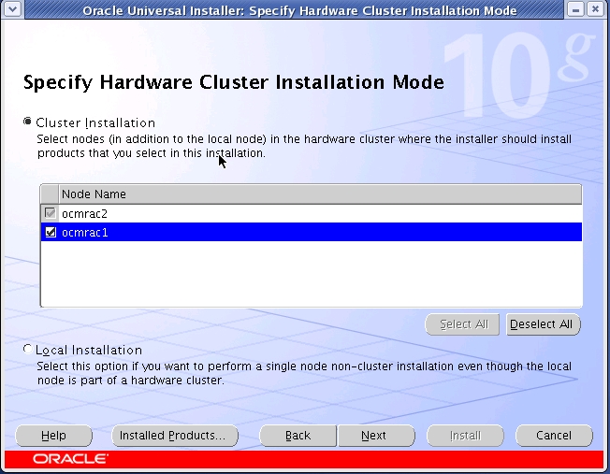The width and height of the screenshot is (610, 474).
Task: Click the Node Name column header
Action: [320, 194]
